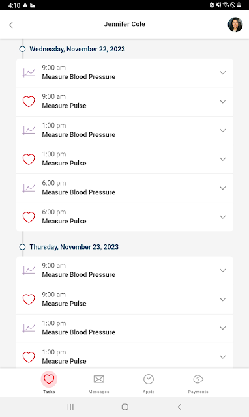
Task: Tap the back arrow beside Jennifer Cole
Action: 11,25
